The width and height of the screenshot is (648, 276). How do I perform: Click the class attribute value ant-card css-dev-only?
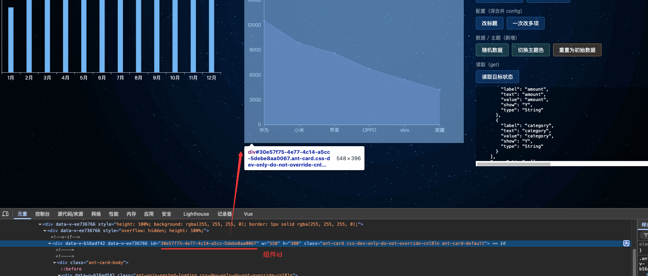coord(404,243)
